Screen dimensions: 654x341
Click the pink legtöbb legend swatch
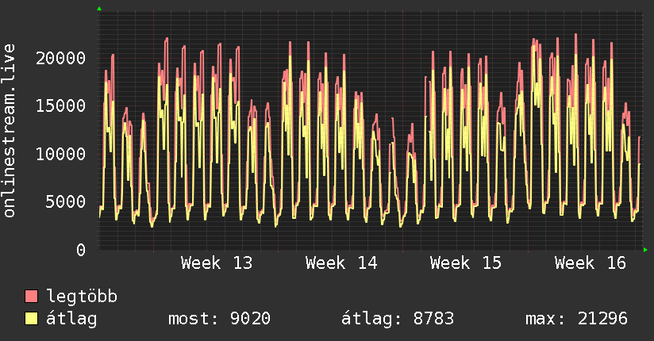click(31, 296)
